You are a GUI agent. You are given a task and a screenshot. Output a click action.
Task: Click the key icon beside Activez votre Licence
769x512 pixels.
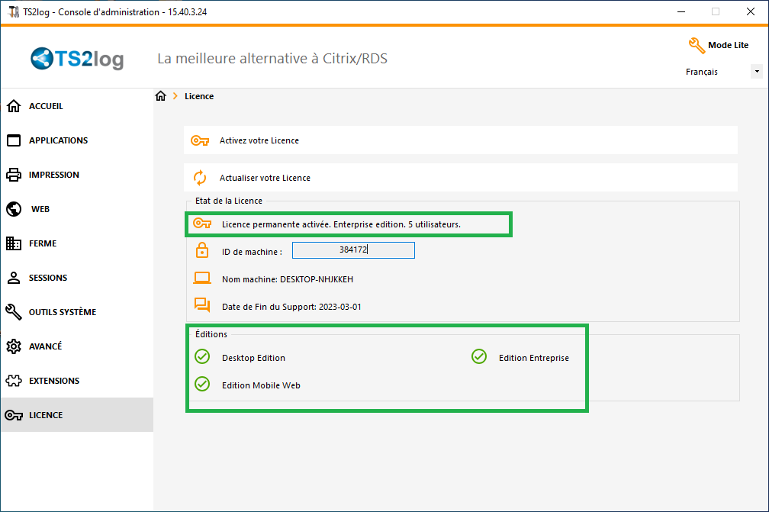pos(200,140)
